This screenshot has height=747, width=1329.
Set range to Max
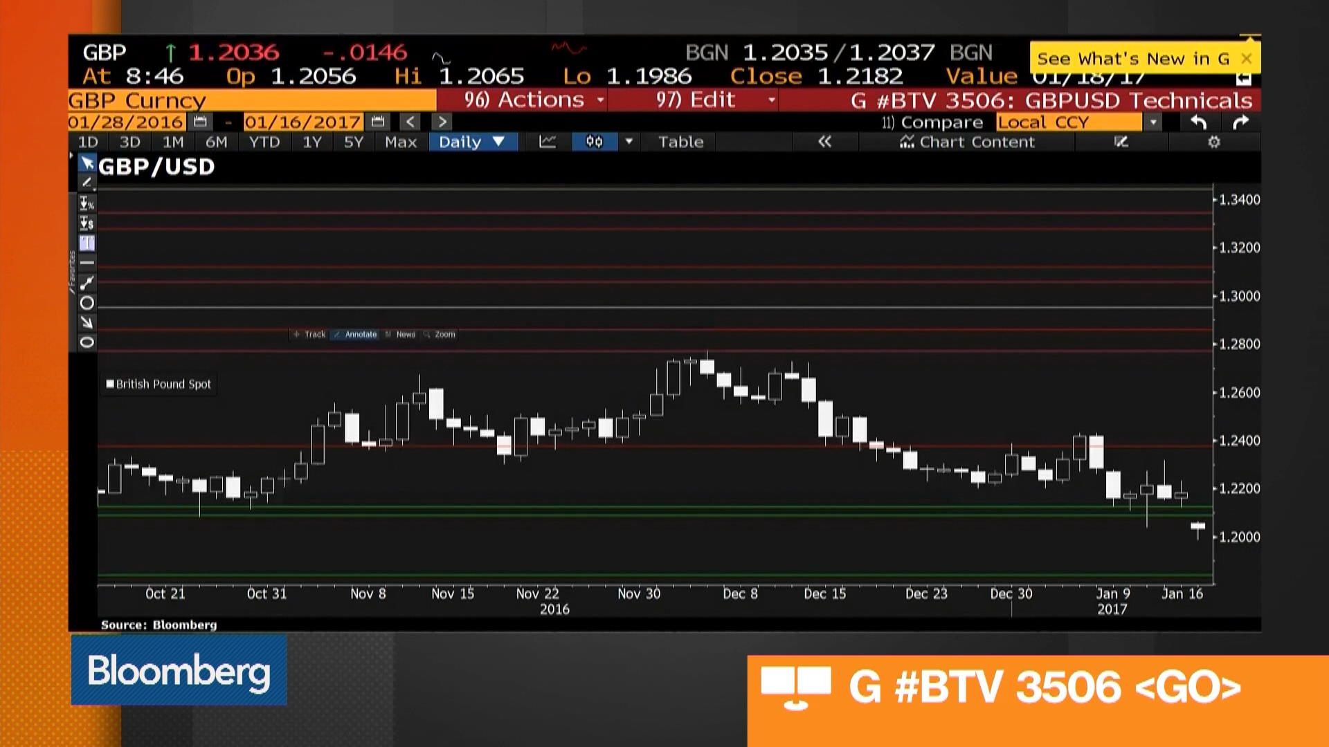coord(401,142)
